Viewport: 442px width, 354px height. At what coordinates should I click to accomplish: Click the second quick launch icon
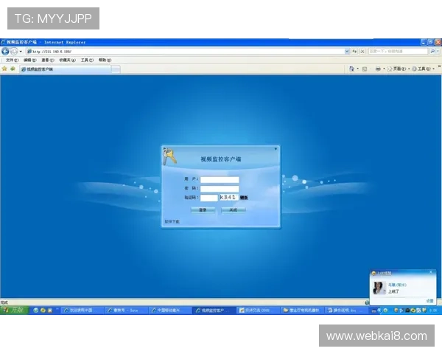[x=43, y=310]
